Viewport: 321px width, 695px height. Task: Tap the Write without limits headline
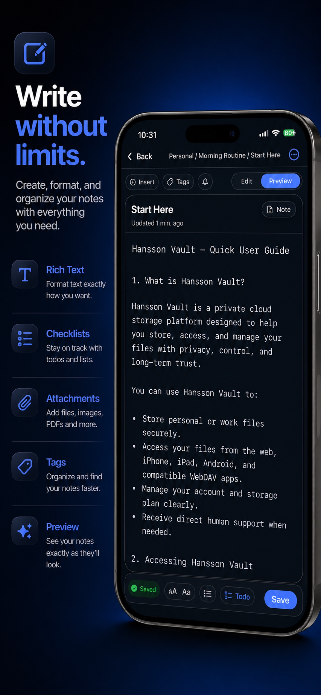point(61,125)
